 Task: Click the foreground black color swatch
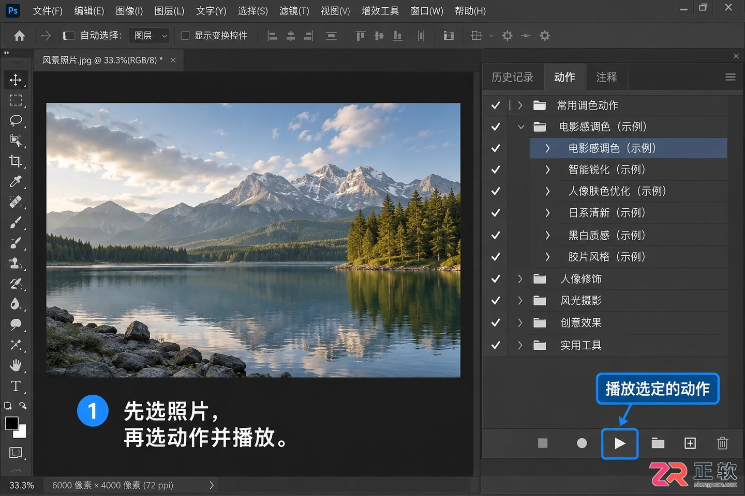[x=10, y=422]
